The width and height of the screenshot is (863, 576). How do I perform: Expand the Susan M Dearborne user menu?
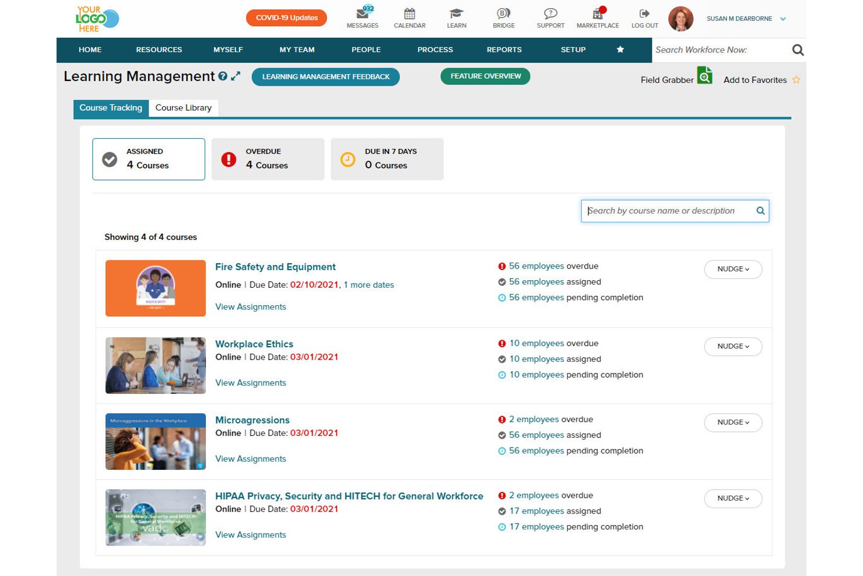[783, 19]
